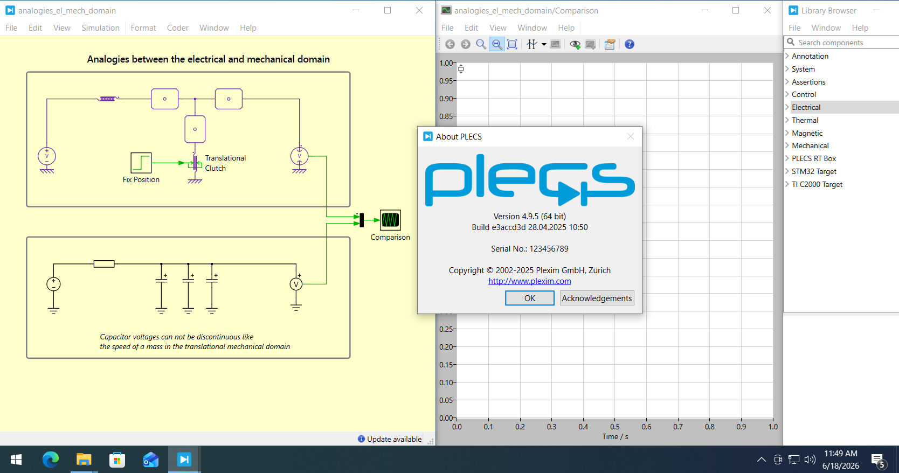
Task: Select the Translational Clutch component
Action: pyautogui.click(x=195, y=163)
